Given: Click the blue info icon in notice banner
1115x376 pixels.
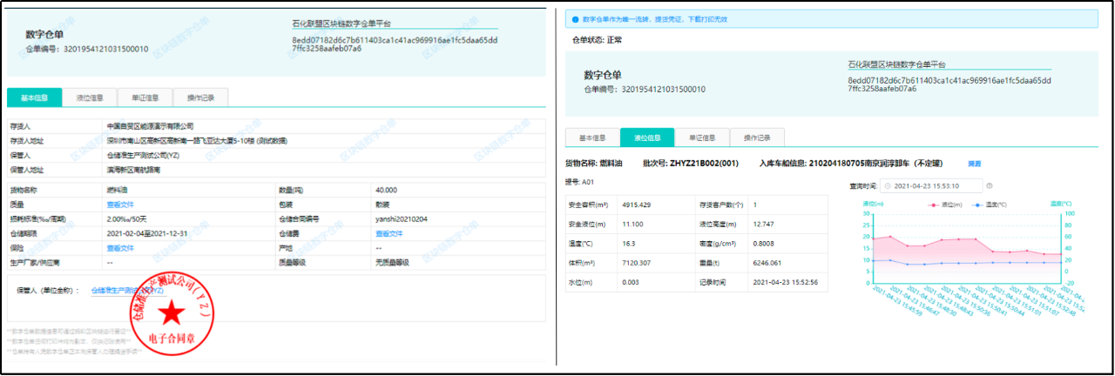Looking at the screenshot, I should (575, 18).
